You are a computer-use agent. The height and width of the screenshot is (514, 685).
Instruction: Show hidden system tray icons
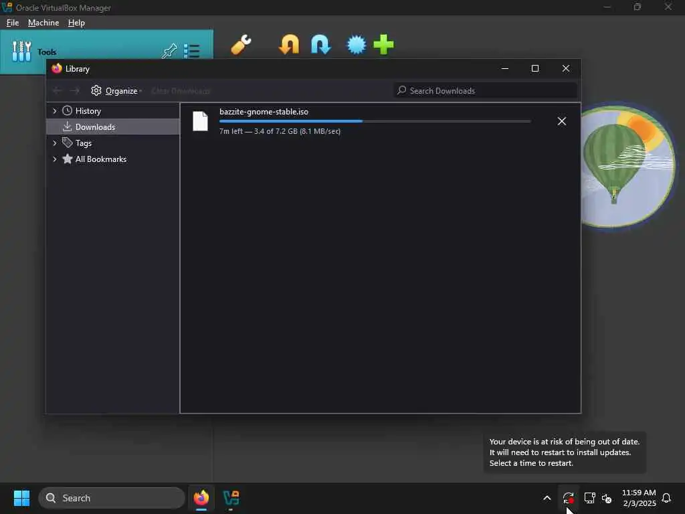point(547,498)
